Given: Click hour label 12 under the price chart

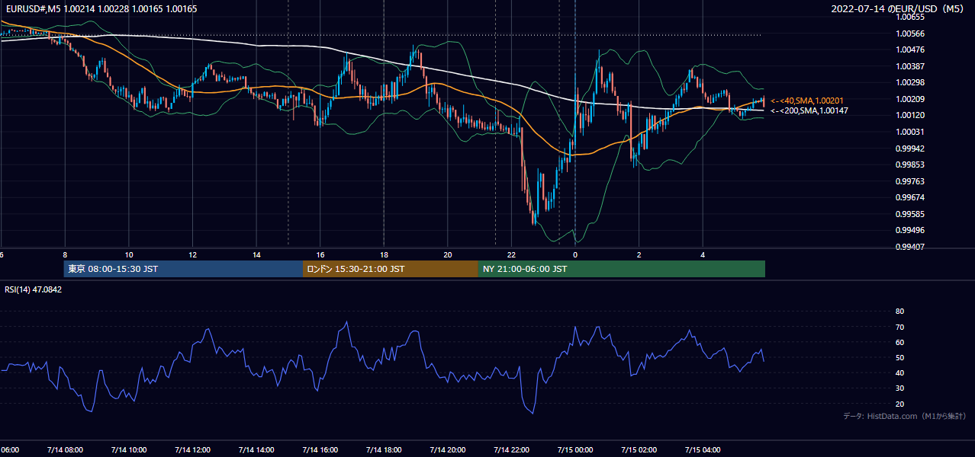Looking at the screenshot, I should pyautogui.click(x=193, y=255).
